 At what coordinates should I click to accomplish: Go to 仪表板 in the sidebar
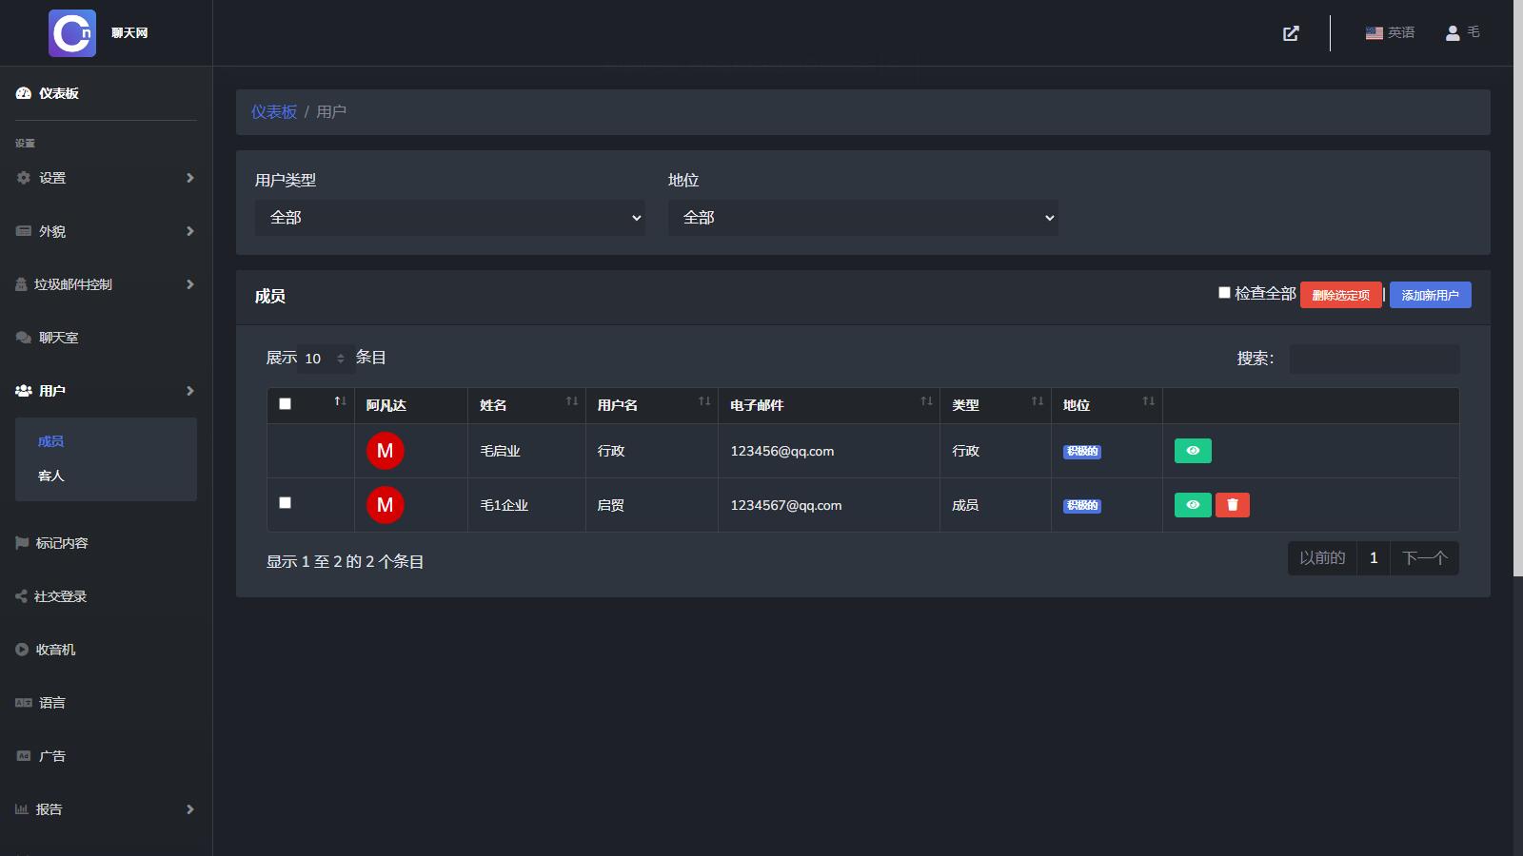(x=58, y=93)
